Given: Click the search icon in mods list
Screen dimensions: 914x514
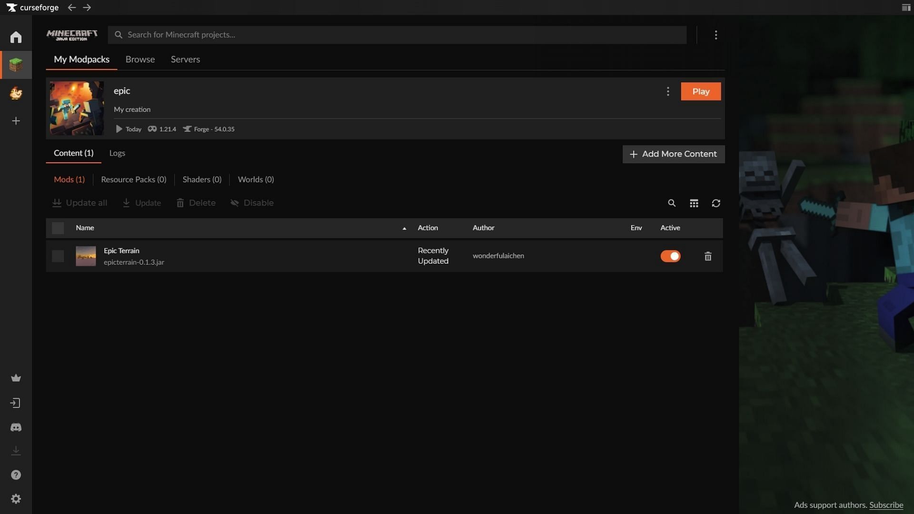Looking at the screenshot, I should tap(671, 202).
